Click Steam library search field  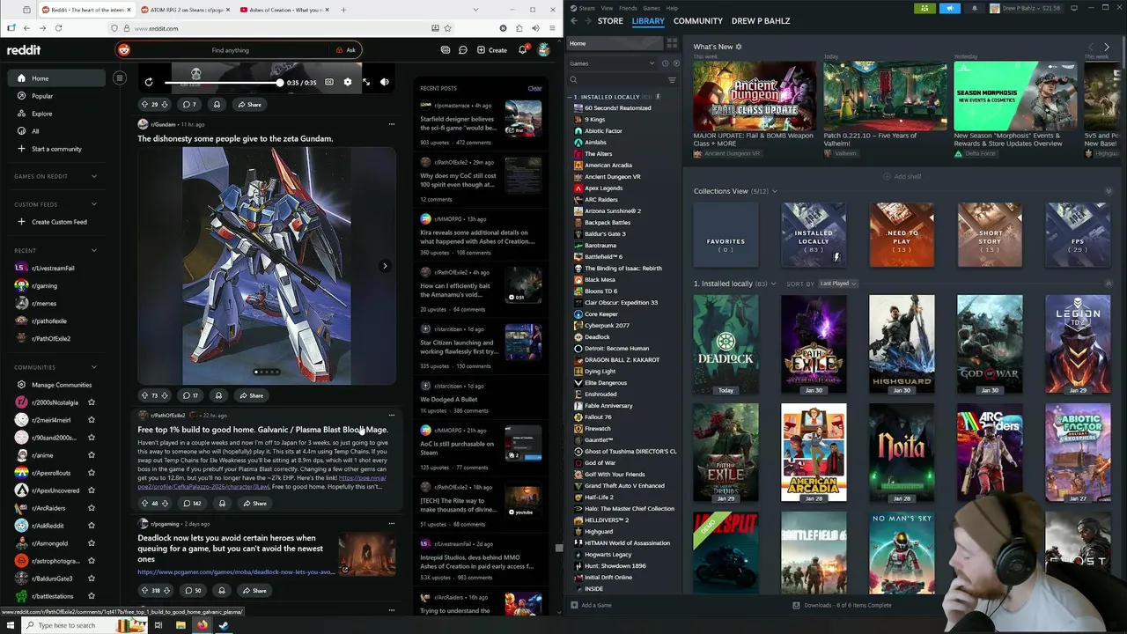pos(618,80)
